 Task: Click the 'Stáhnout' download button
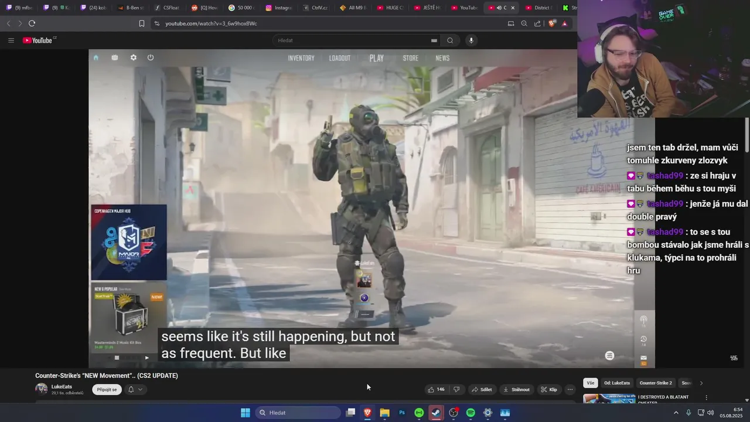[516, 389]
